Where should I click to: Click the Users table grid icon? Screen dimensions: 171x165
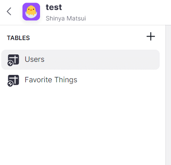[x=13, y=60]
